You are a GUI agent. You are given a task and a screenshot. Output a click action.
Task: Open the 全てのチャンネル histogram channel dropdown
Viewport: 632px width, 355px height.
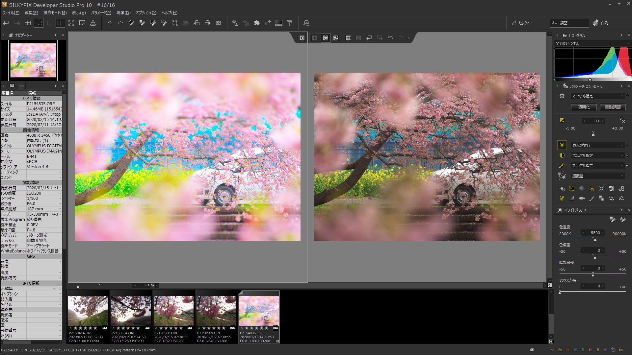point(592,43)
